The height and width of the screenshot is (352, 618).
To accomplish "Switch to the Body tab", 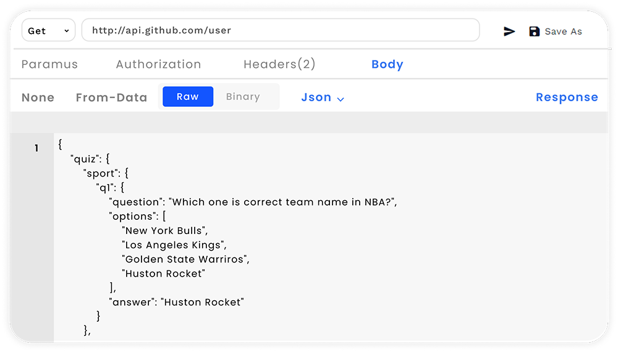I will click(x=387, y=64).
